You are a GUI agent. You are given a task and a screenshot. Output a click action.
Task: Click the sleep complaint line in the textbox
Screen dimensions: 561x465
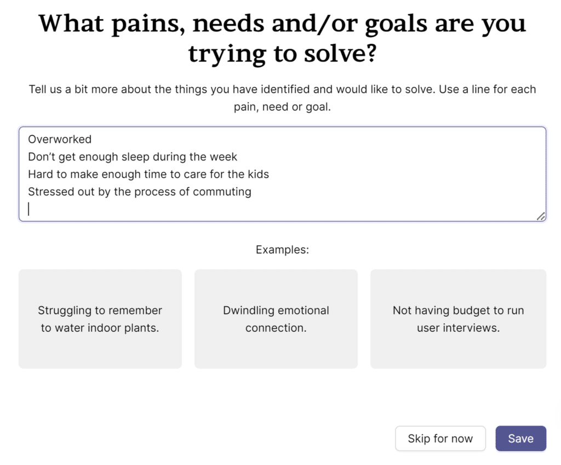point(133,157)
